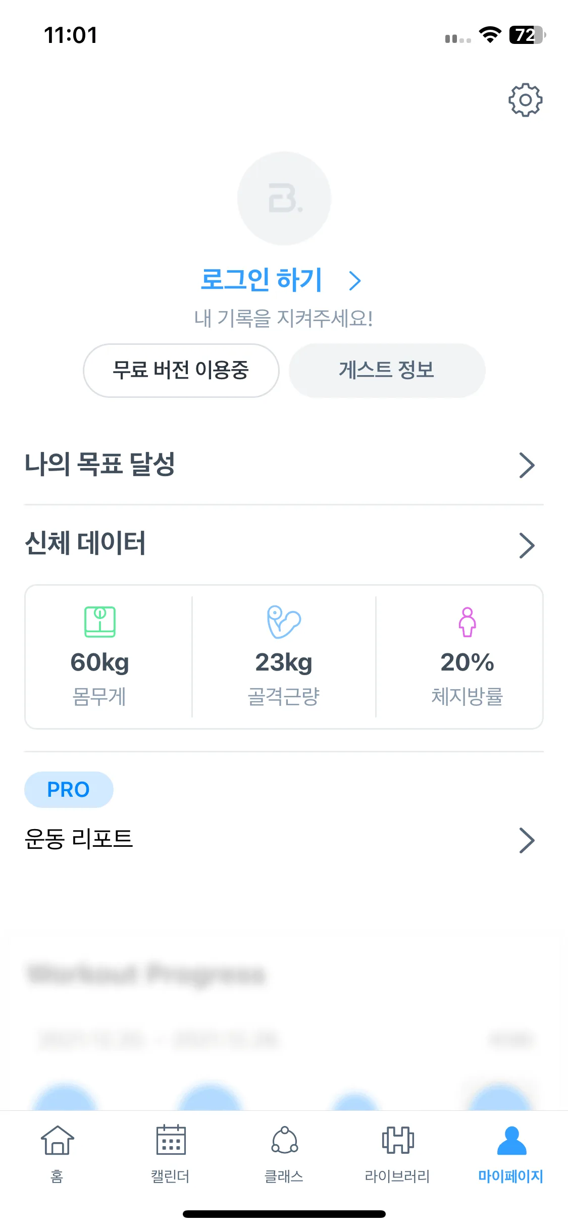Image resolution: width=568 pixels, height=1230 pixels.
Task: Tap the 로그인 하기 login link
Action: point(261,280)
